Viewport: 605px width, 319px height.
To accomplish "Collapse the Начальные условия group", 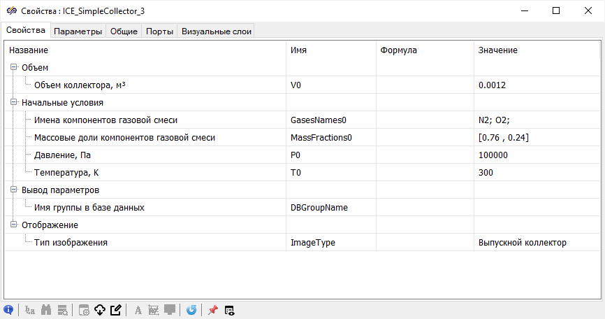I will 13,102.
